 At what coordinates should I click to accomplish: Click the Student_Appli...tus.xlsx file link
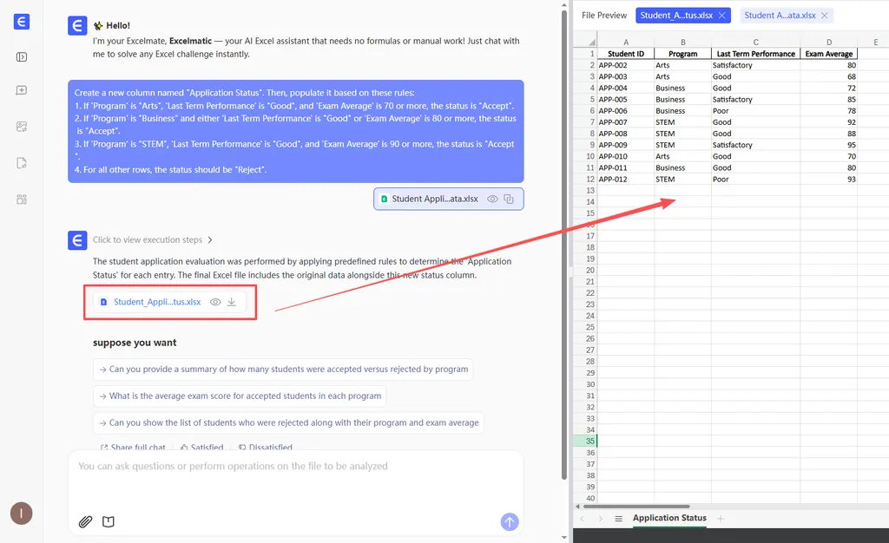coord(156,302)
